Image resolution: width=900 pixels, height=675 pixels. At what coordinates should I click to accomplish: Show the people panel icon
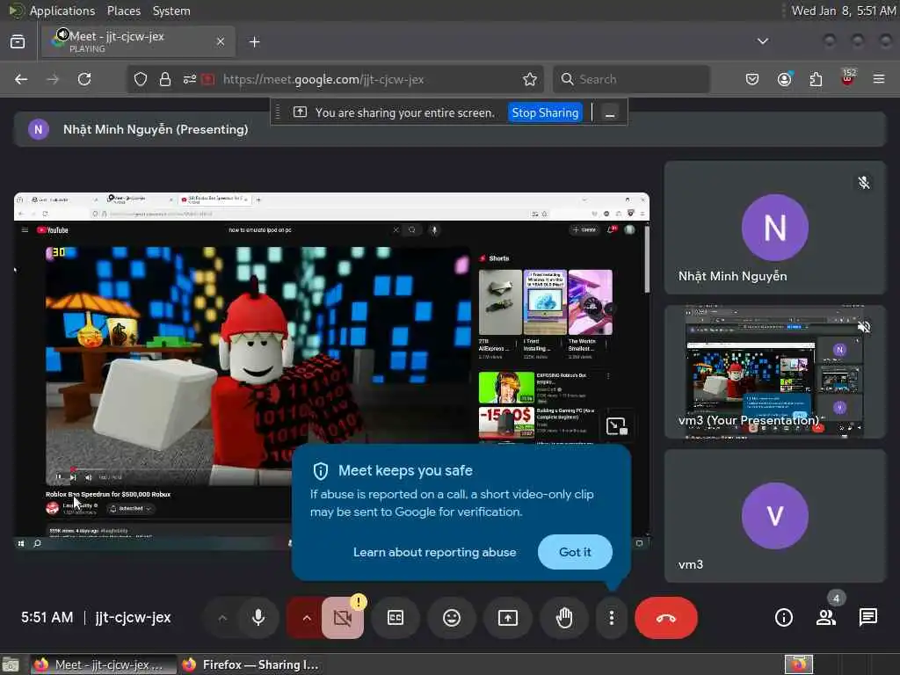tap(826, 618)
